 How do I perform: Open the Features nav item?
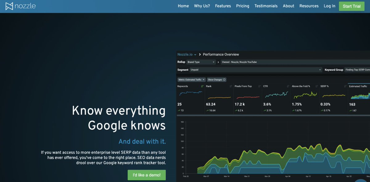tap(223, 6)
